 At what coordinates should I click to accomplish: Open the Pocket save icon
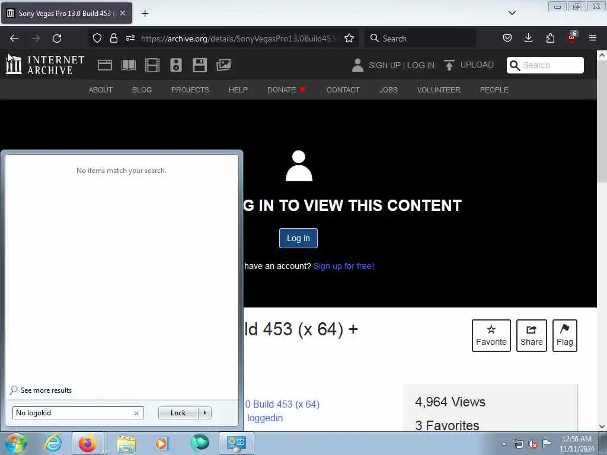(507, 38)
